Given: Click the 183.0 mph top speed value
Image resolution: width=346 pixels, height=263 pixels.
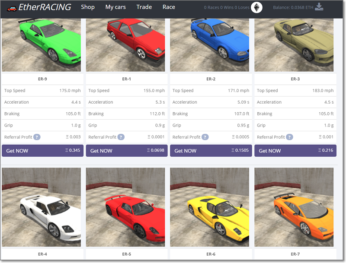Looking at the screenshot, I should pos(323,91).
